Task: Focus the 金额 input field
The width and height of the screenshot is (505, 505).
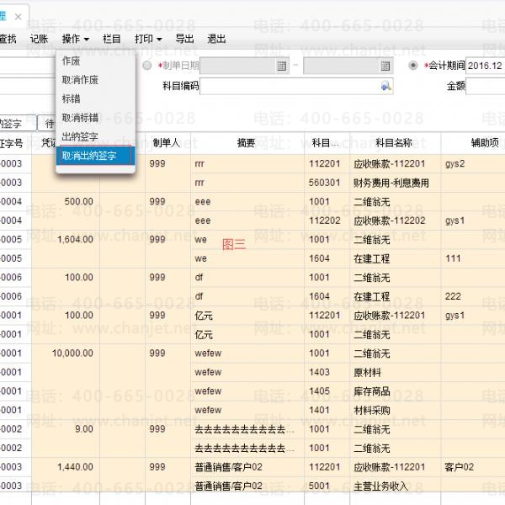Action: 486,86
